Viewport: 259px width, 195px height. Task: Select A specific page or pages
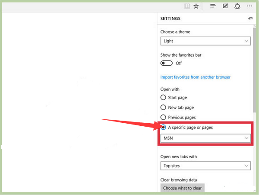(x=163, y=127)
